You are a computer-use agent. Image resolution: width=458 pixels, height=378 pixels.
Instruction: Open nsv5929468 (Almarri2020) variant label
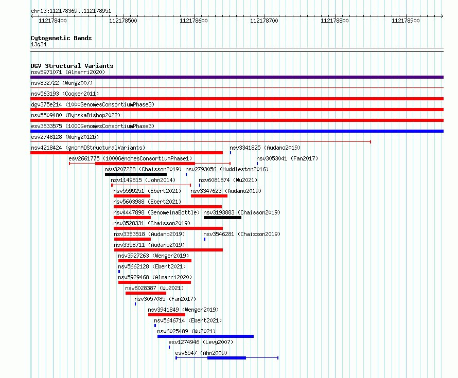[x=155, y=277]
